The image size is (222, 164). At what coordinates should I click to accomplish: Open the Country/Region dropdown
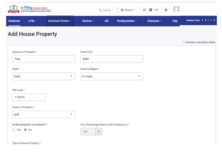(111, 76)
